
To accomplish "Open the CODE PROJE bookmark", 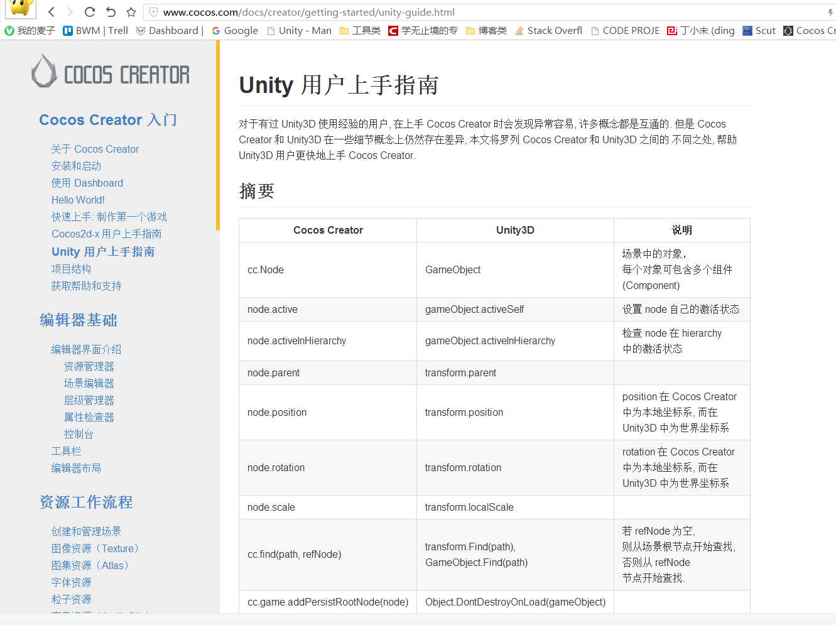I will click(x=625, y=31).
